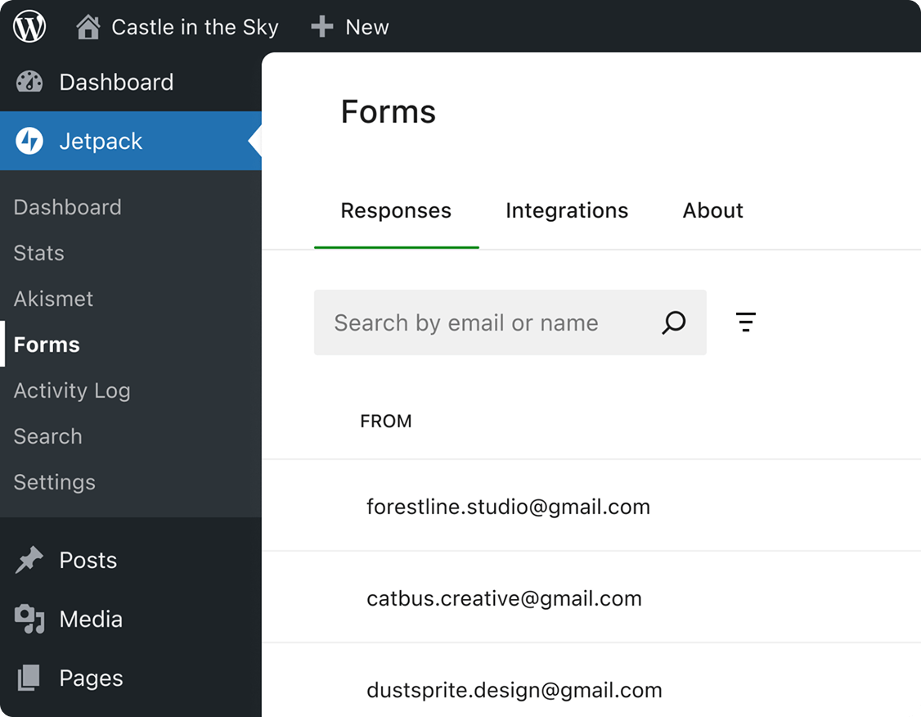Click the Jetpack lightning bolt icon

(x=29, y=141)
